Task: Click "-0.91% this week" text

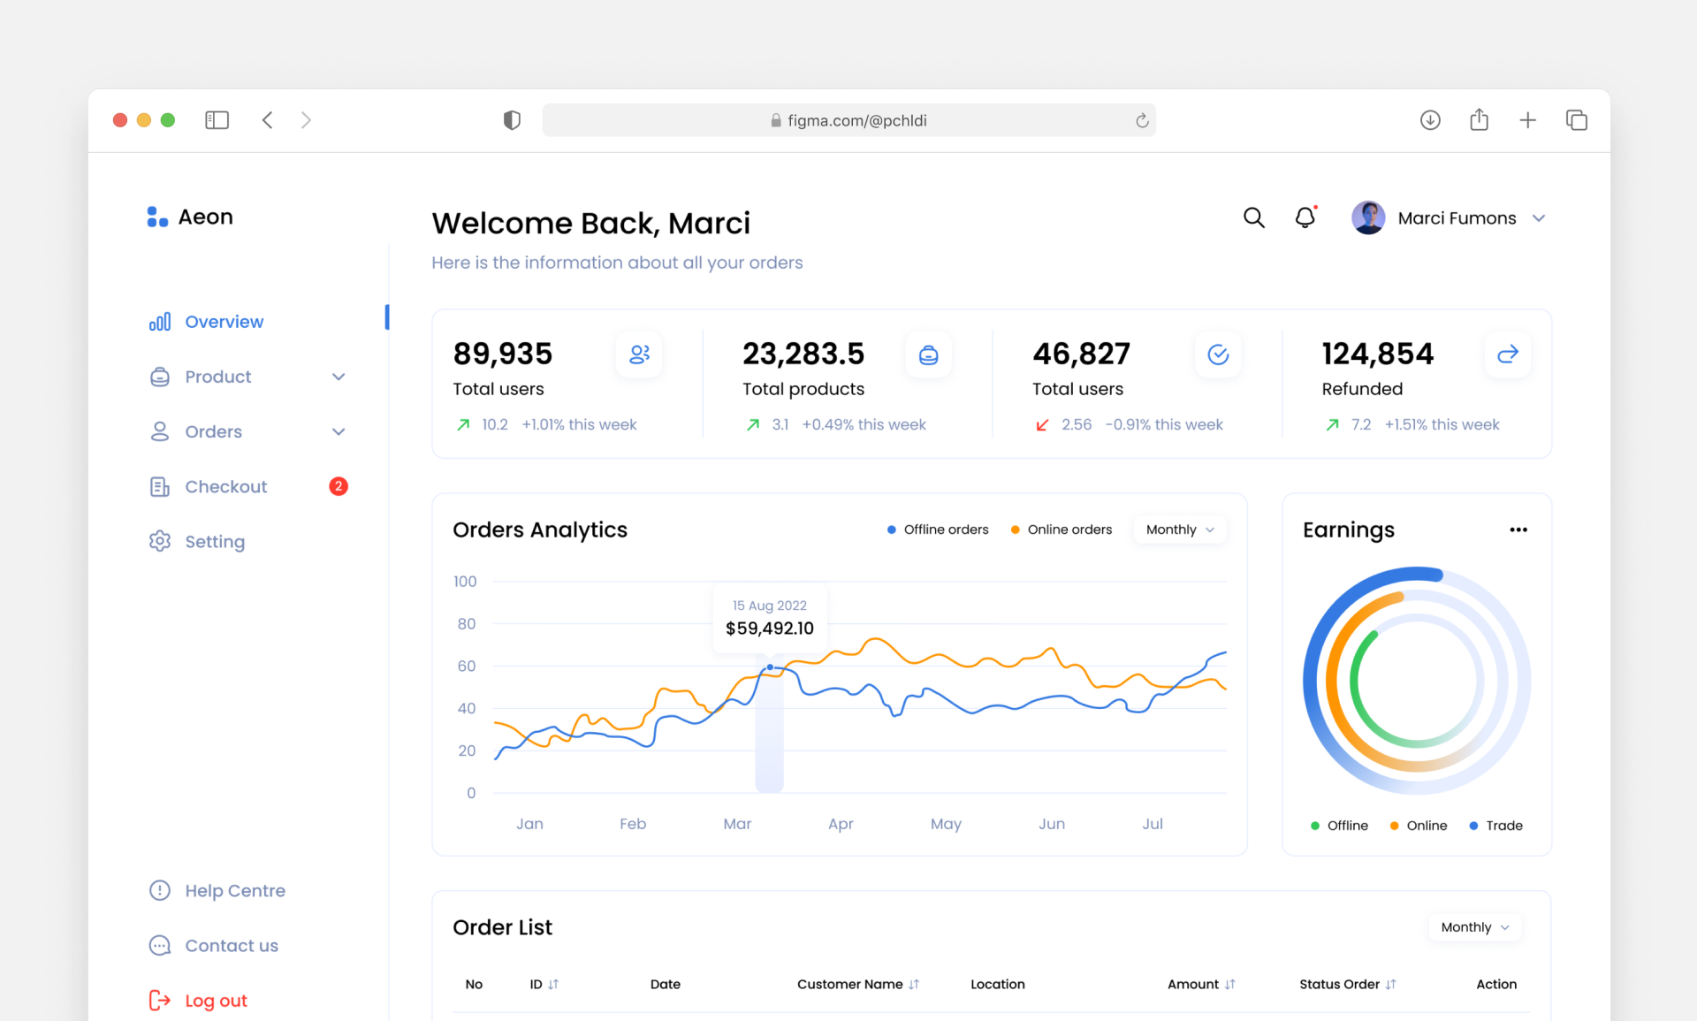Action: tap(1164, 424)
